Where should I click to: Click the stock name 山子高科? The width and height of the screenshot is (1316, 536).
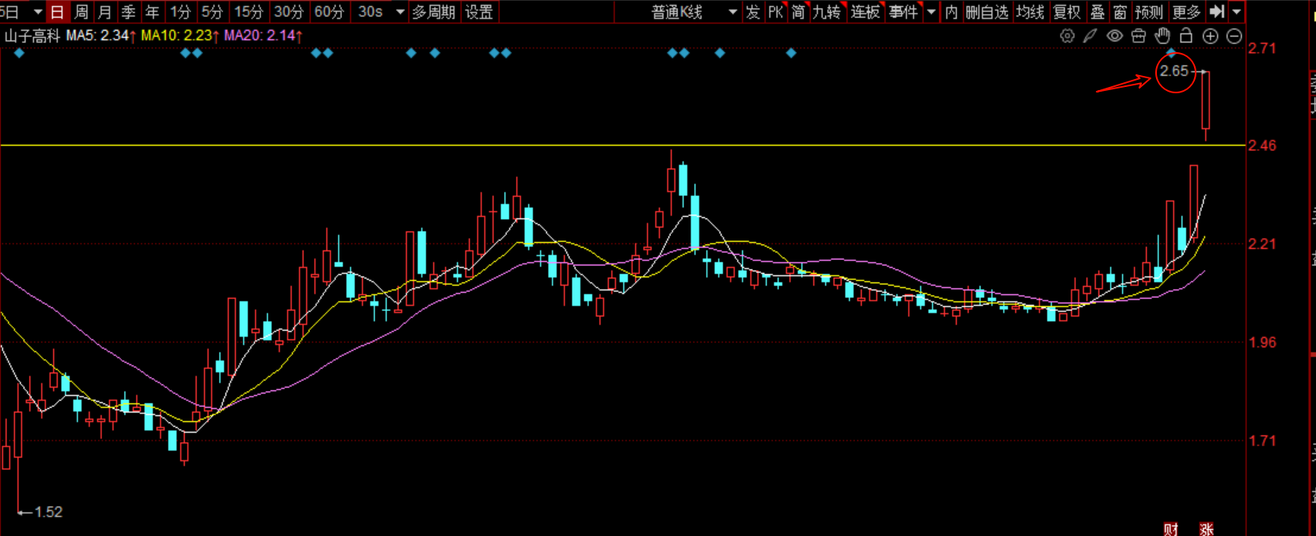click(x=32, y=36)
